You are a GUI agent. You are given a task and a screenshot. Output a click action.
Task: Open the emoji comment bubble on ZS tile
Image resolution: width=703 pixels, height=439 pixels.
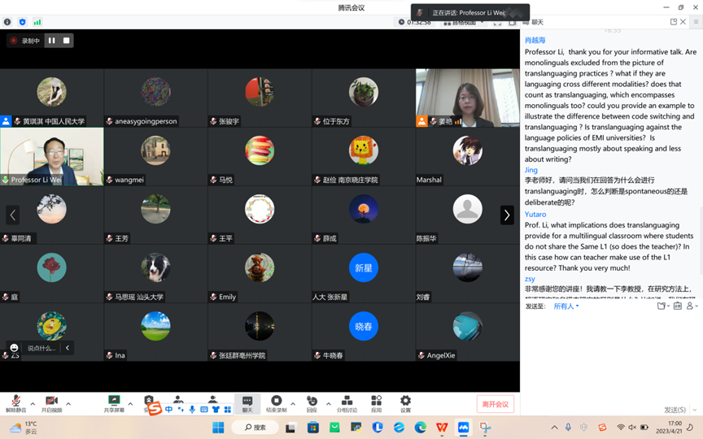pos(14,348)
